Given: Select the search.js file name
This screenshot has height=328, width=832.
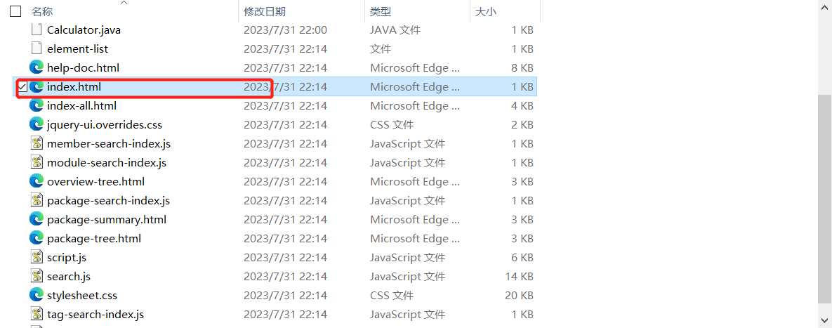Looking at the screenshot, I should [69, 277].
